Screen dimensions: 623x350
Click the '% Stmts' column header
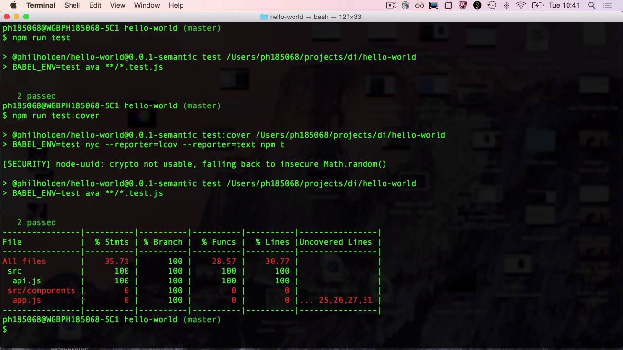(x=112, y=242)
